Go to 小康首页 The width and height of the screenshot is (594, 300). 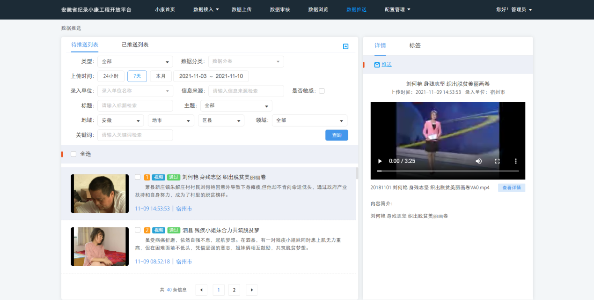(x=165, y=9)
